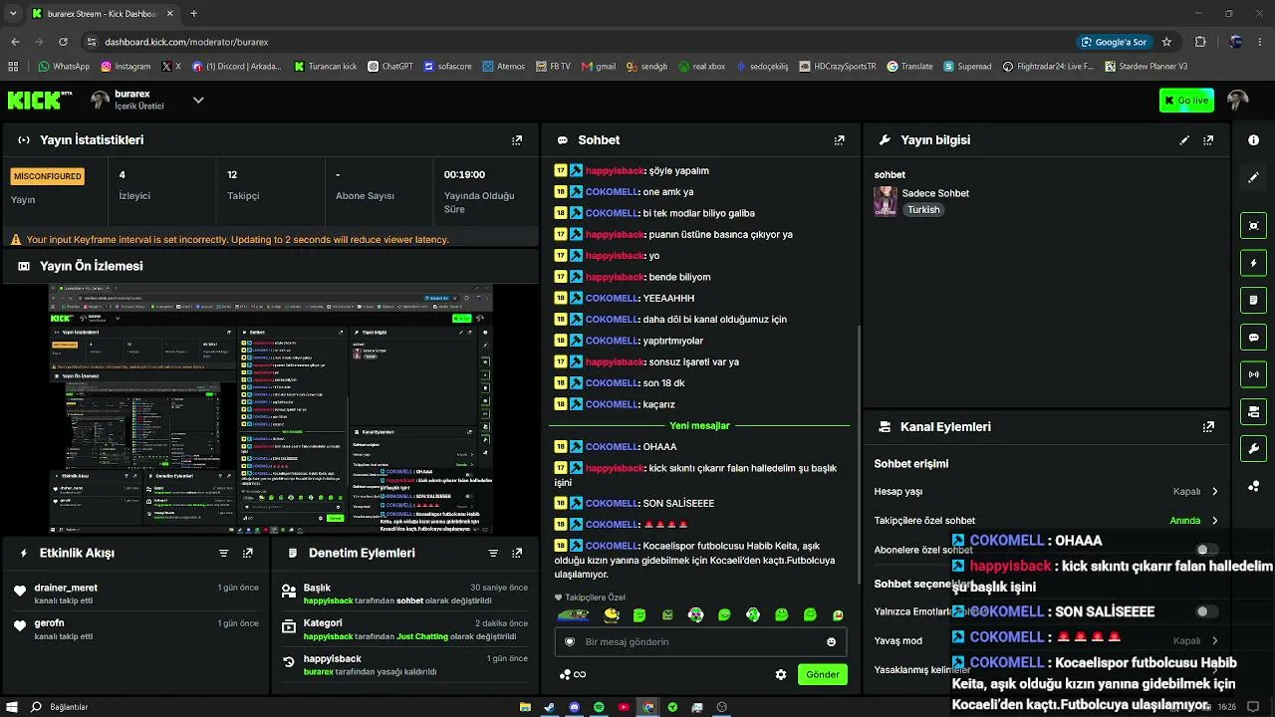Click the pencil icon in right sidebar
The height and width of the screenshot is (717, 1275).
tap(1254, 177)
